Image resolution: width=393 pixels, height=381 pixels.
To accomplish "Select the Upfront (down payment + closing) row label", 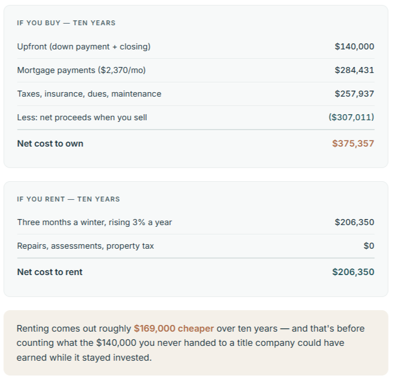I will [x=84, y=47].
